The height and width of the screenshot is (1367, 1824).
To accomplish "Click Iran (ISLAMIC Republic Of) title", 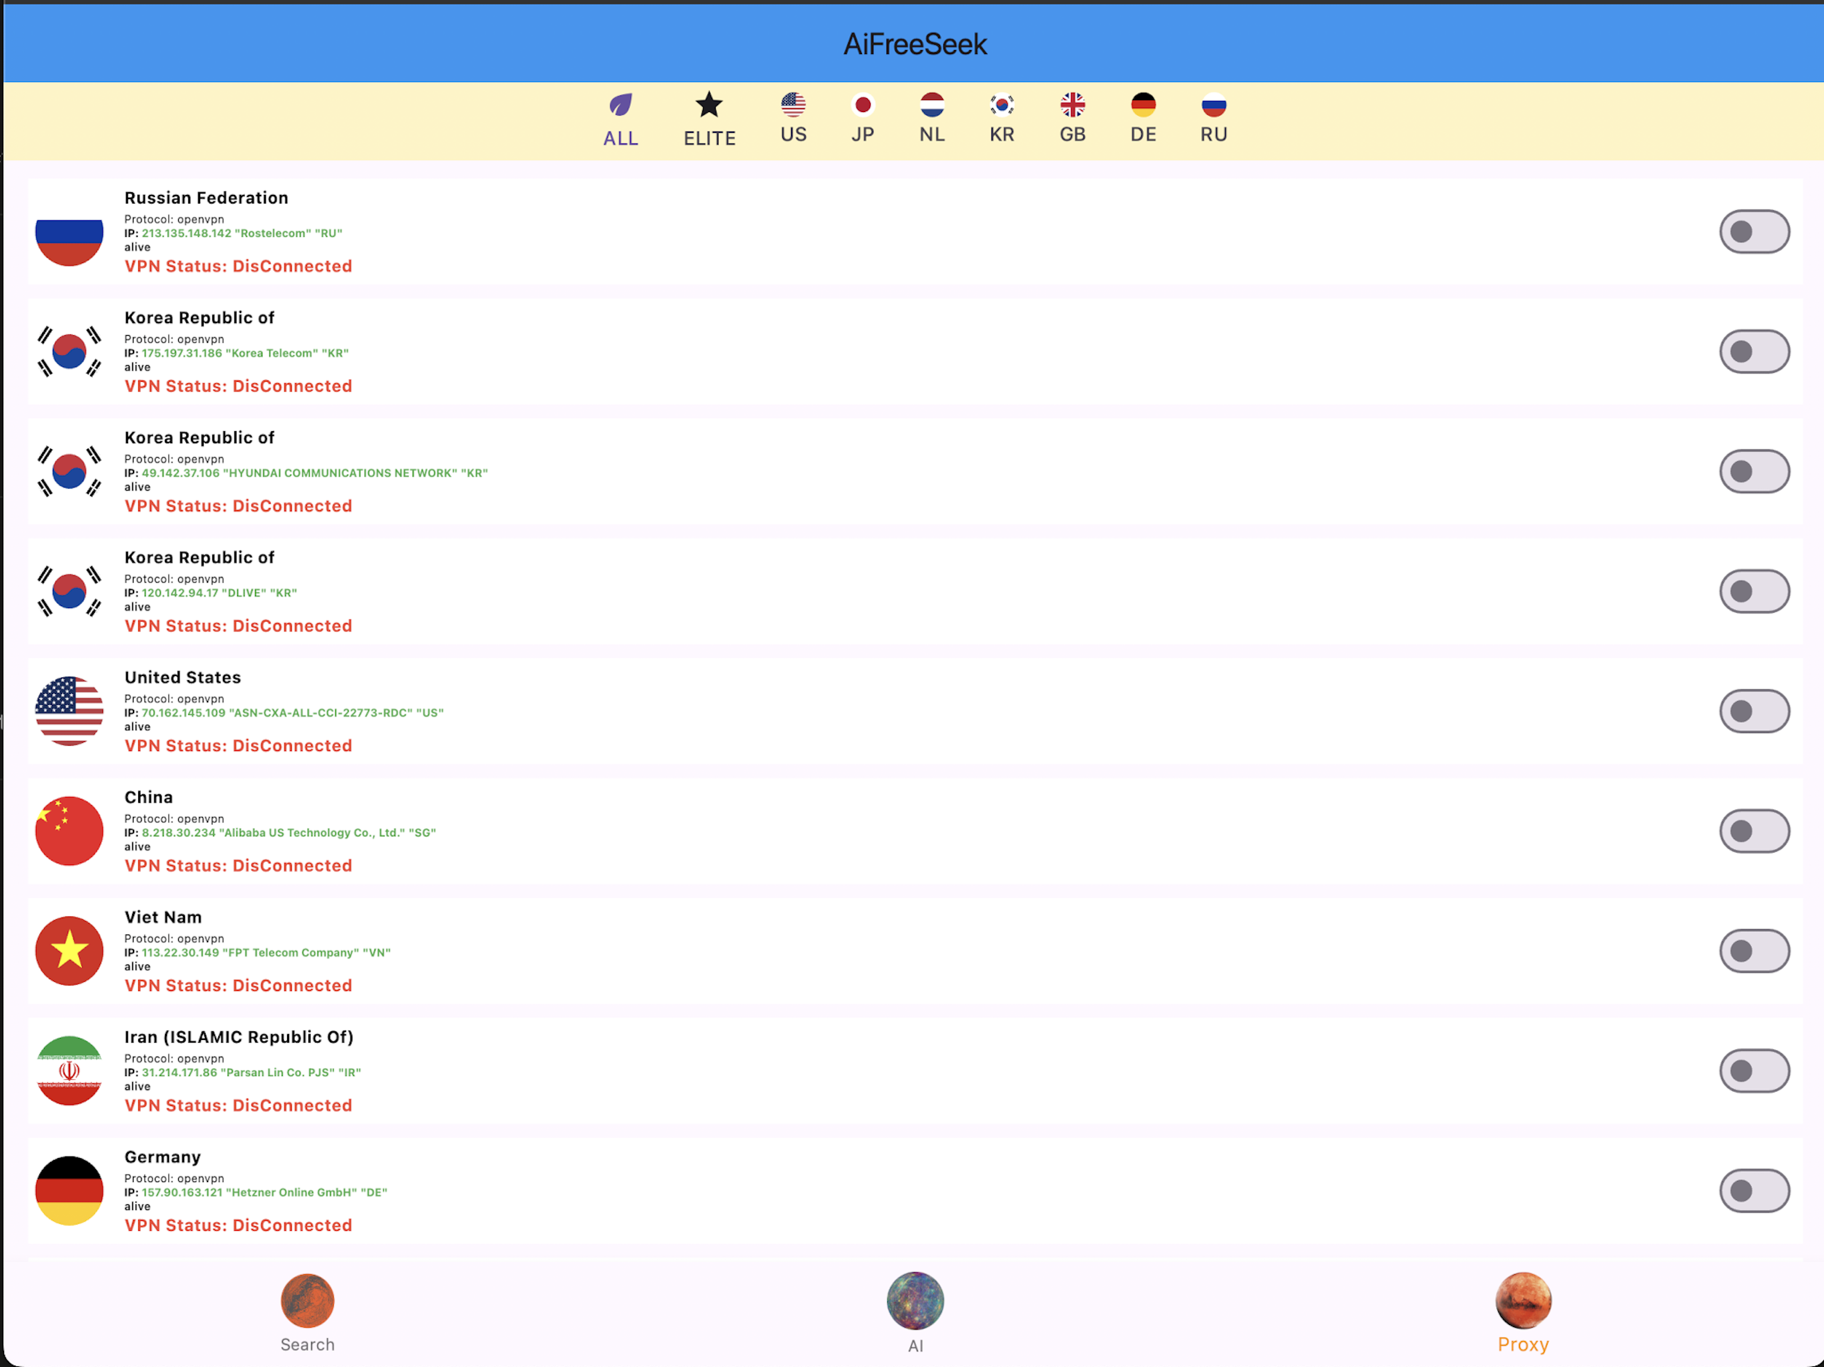I will pyautogui.click(x=239, y=1037).
